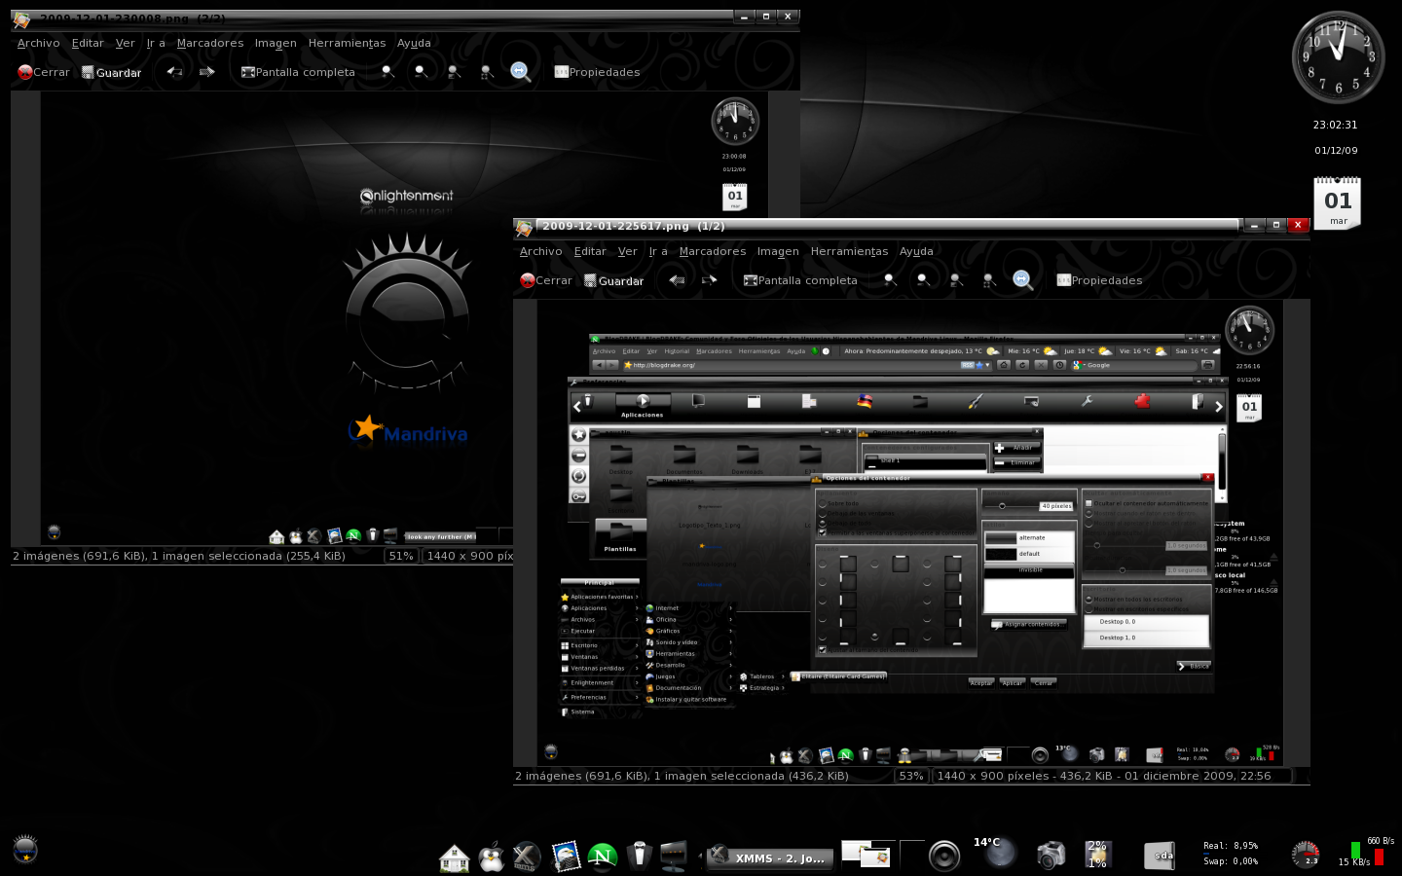This screenshot has height=876, width=1402.
Task: Go to next image in 225617.png window
Action: (x=709, y=280)
